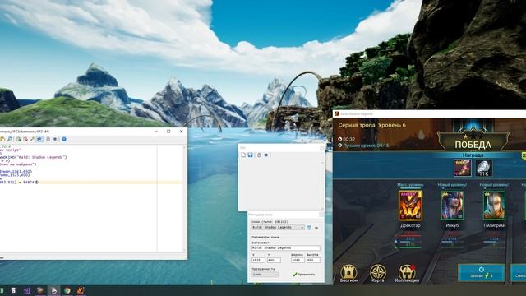The width and height of the screenshot is (526, 296).
Task: Open script icon in Clickermann toolbar
Action: click(x=2, y=139)
